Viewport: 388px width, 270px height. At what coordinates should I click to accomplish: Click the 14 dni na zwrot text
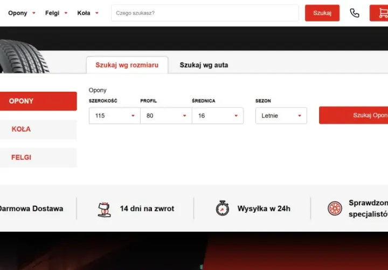(x=147, y=208)
